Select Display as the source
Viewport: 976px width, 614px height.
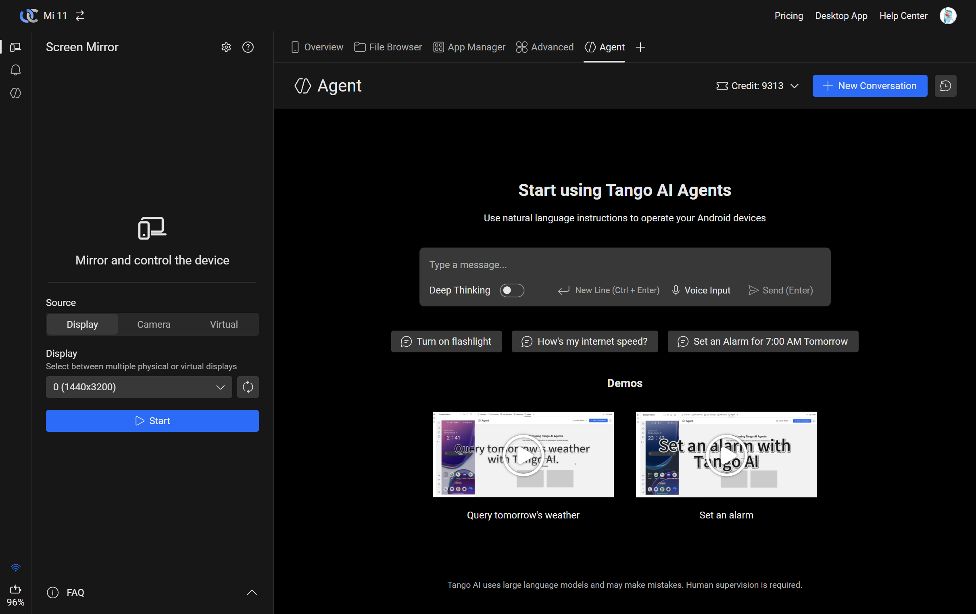pyautogui.click(x=82, y=324)
